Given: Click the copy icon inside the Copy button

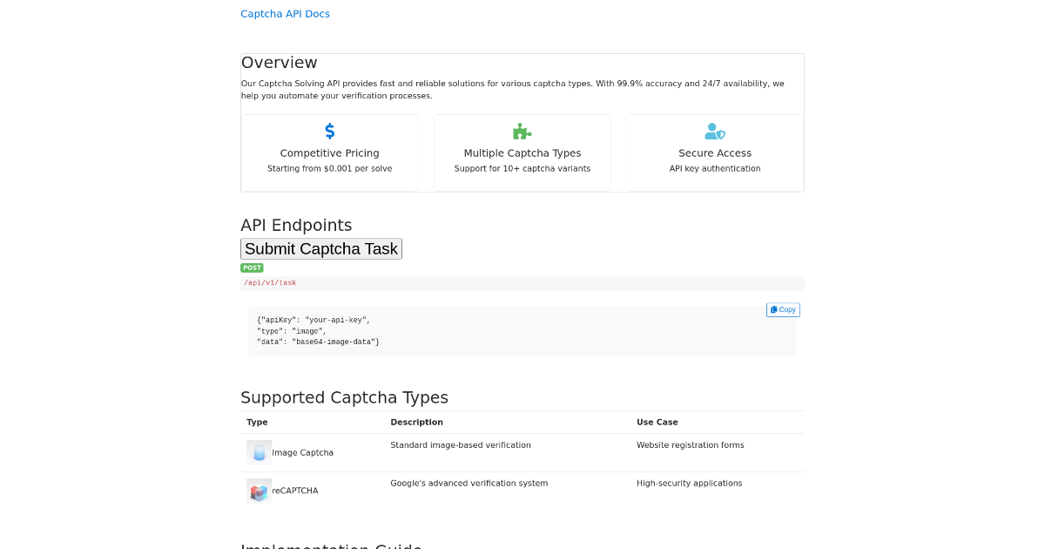Looking at the screenshot, I should [773, 309].
